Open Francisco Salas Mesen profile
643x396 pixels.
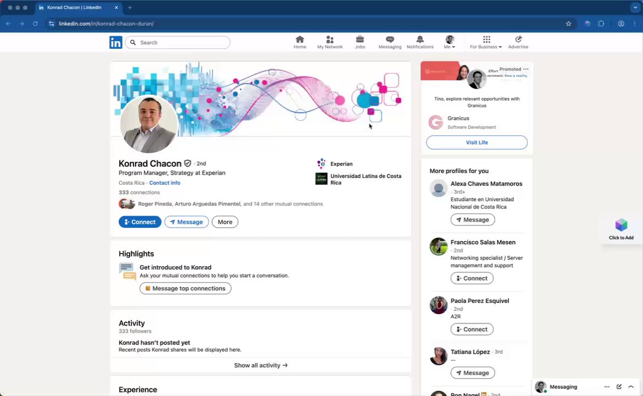[483, 242]
